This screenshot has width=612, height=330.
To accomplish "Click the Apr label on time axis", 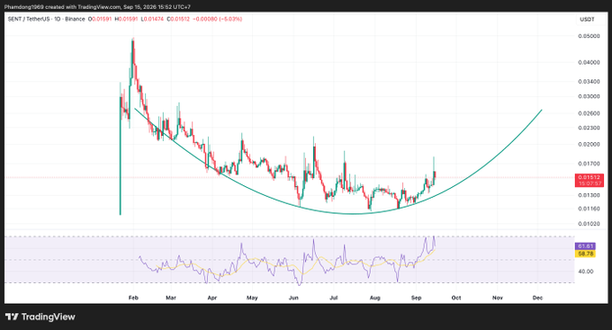I will pyautogui.click(x=211, y=298).
